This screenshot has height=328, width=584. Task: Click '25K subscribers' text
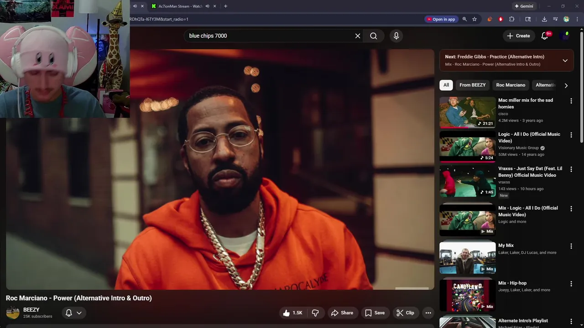pyautogui.click(x=38, y=317)
